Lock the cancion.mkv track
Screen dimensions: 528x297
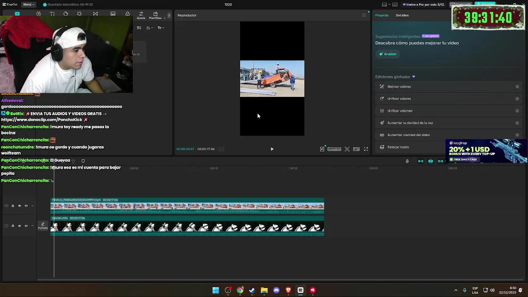coord(12,226)
